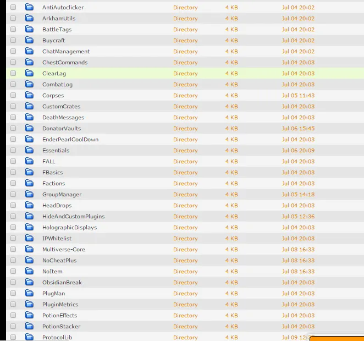Click the CustomCrates folder icon
Screen dimensions: 364x341
click(29, 106)
